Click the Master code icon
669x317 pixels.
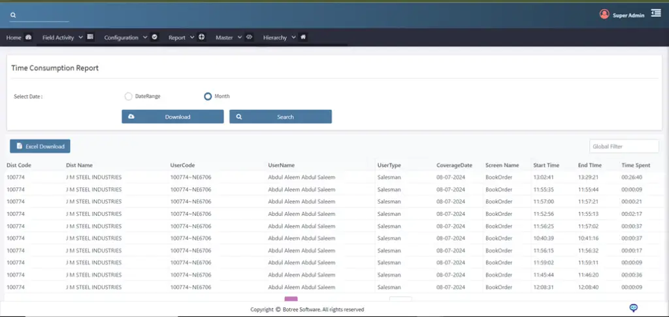(249, 37)
